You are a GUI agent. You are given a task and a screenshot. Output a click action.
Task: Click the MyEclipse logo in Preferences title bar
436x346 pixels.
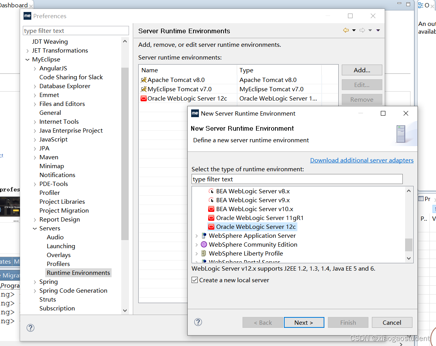pos(27,16)
